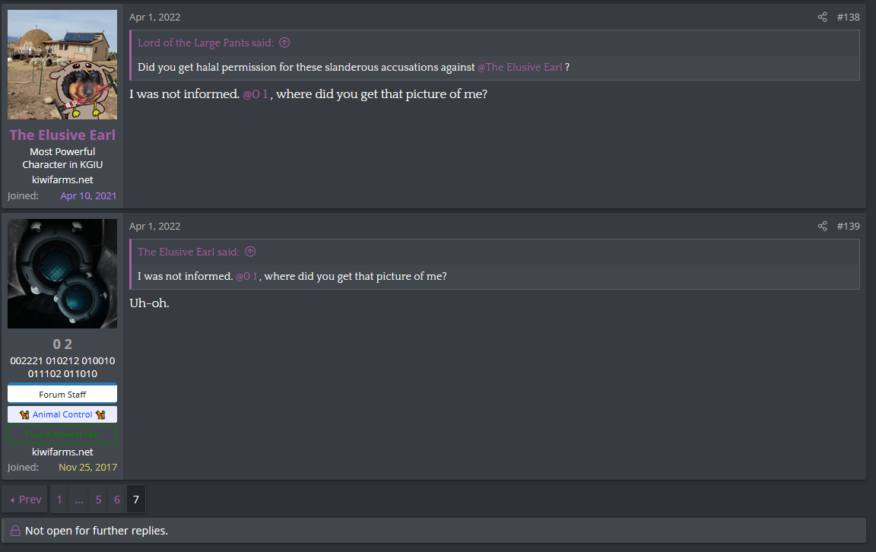The image size is (876, 552).
Task: Expand hidden pages with the ellipsis button
Action: [79, 500]
